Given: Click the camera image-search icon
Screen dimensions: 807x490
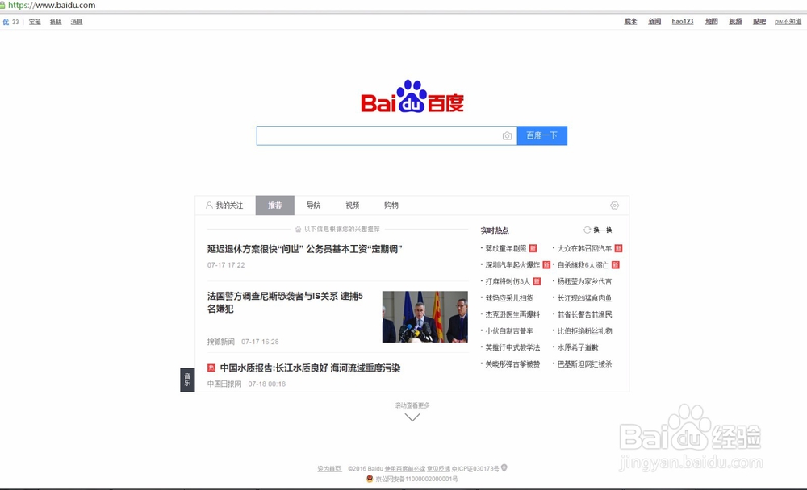Looking at the screenshot, I should (x=507, y=135).
